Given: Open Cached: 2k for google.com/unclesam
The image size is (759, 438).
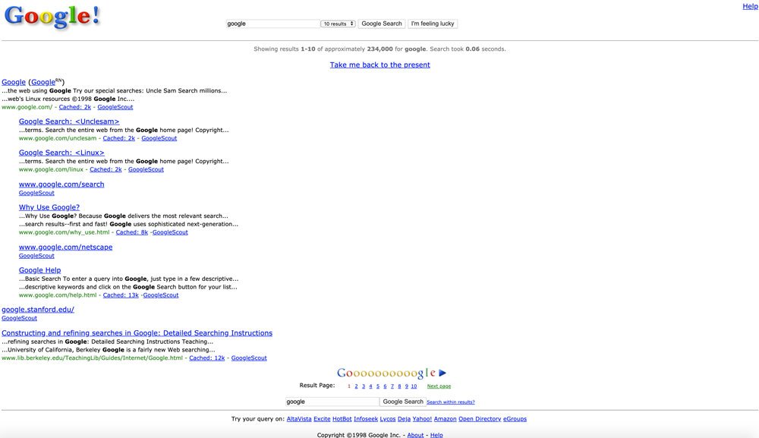Looking at the screenshot, I should [119, 138].
